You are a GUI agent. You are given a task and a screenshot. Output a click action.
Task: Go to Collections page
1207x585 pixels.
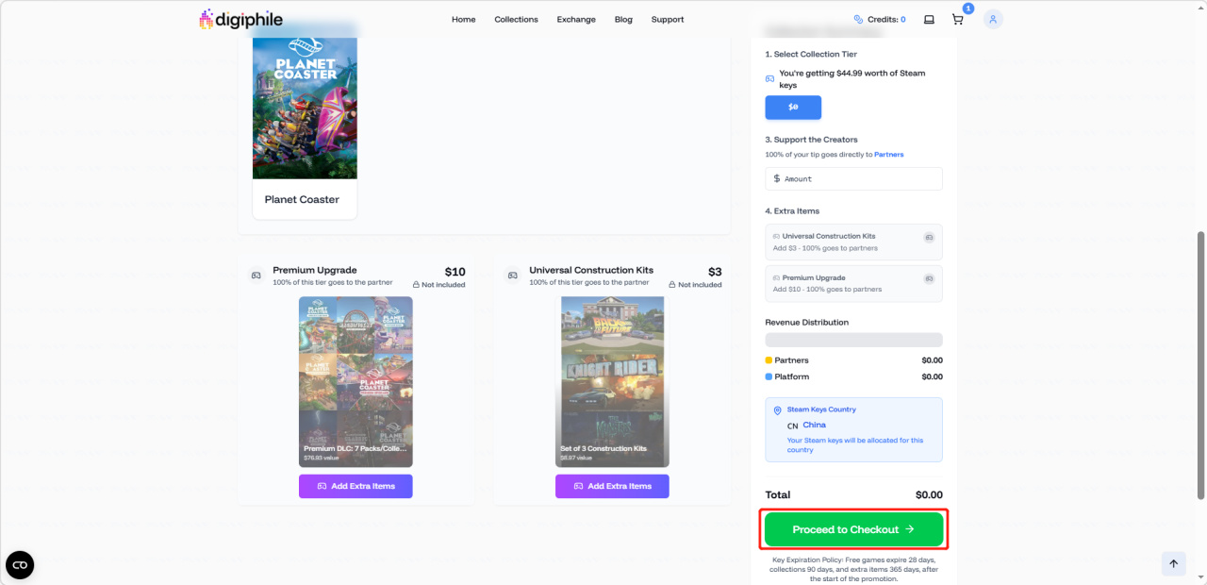pos(516,19)
